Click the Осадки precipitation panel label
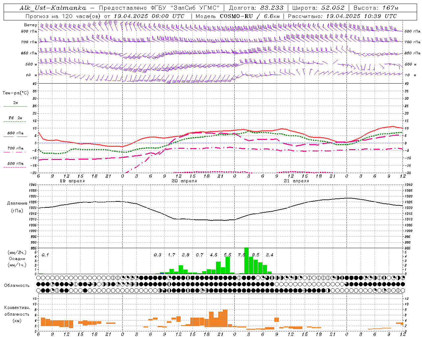Viewport: 422px width, 337px height. 17,259
